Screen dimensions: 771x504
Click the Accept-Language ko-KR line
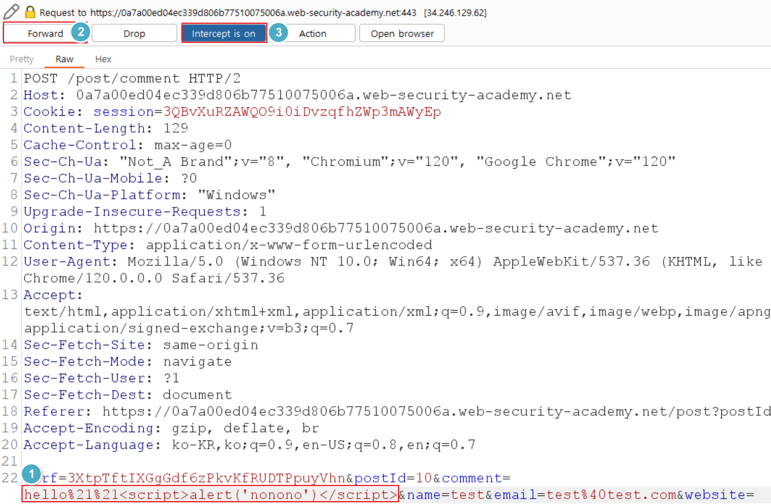click(249, 445)
